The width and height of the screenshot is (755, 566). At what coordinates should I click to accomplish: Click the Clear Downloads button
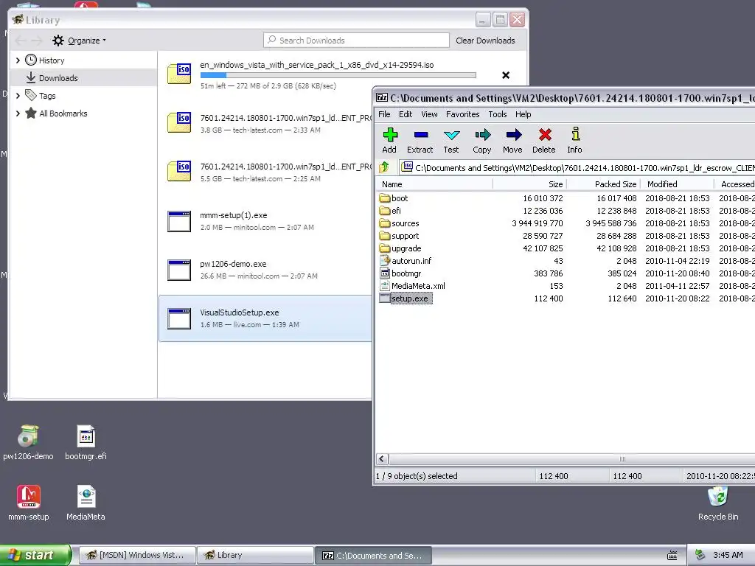click(x=485, y=41)
